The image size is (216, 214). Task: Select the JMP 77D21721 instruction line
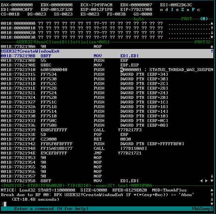pos(107,153)
